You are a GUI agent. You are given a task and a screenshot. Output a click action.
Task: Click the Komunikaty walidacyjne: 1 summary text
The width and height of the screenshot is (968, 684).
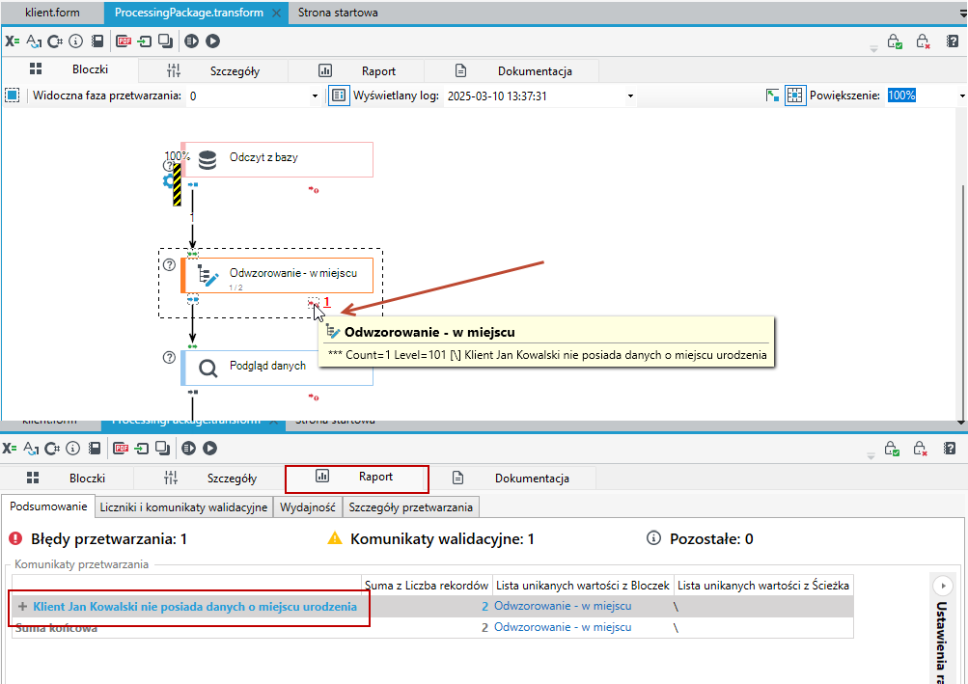[x=442, y=539]
